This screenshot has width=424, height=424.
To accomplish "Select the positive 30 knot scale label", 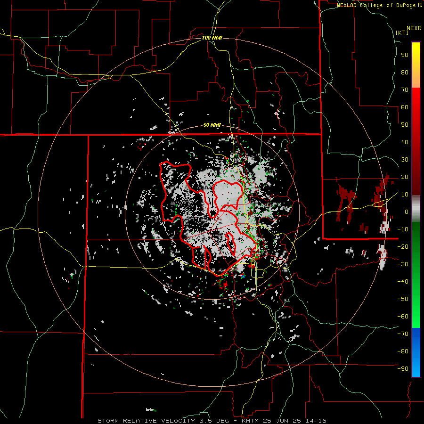I will coord(405,160).
